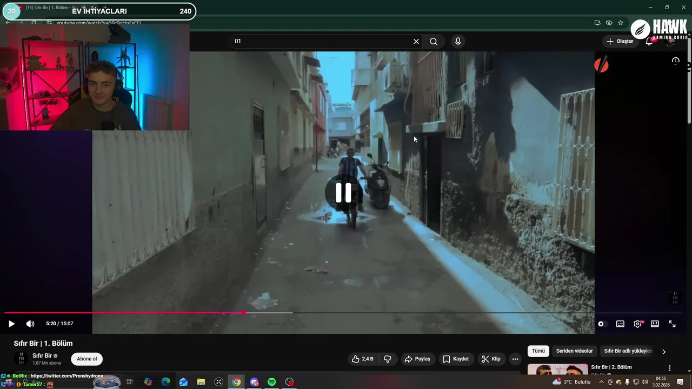This screenshot has width=692, height=389.
Task: Share the video via Paylaş
Action: 417,359
